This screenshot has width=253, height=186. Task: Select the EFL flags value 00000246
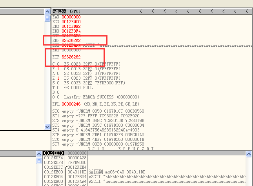(71, 104)
